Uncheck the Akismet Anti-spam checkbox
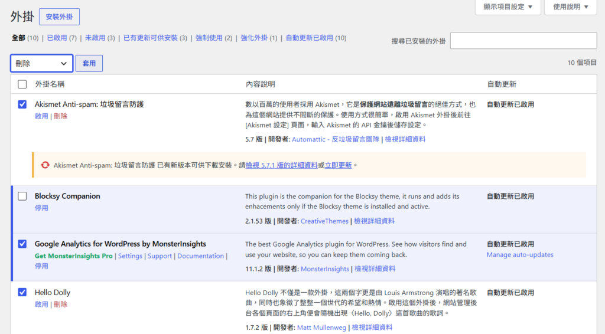 22,104
